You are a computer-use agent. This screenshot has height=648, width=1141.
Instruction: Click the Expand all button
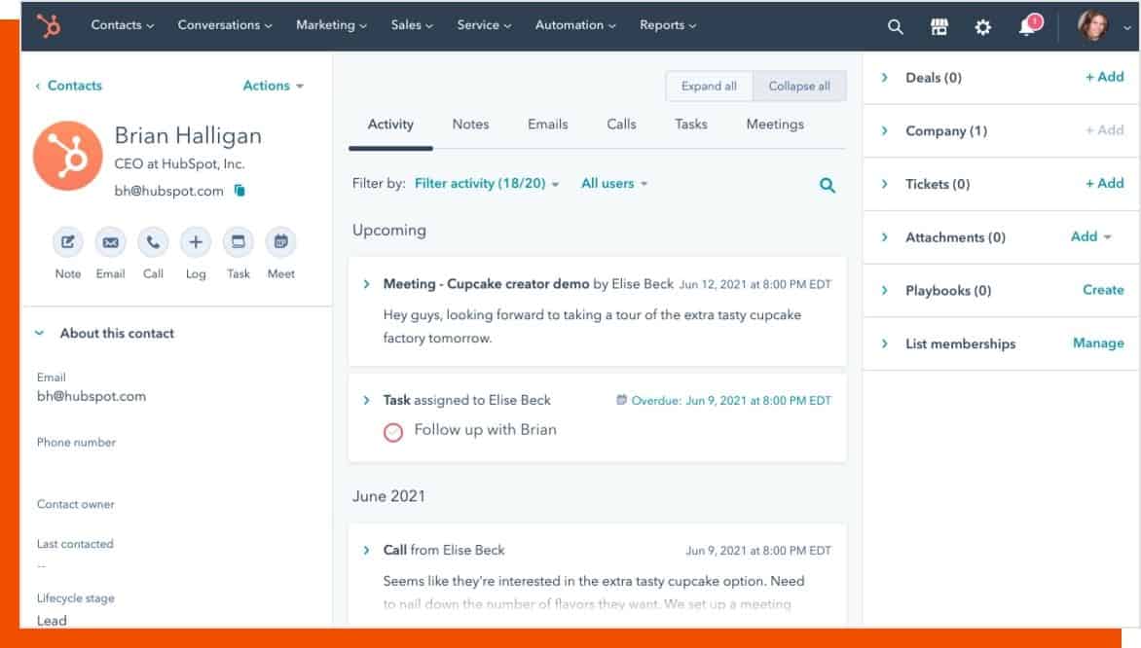coord(710,86)
